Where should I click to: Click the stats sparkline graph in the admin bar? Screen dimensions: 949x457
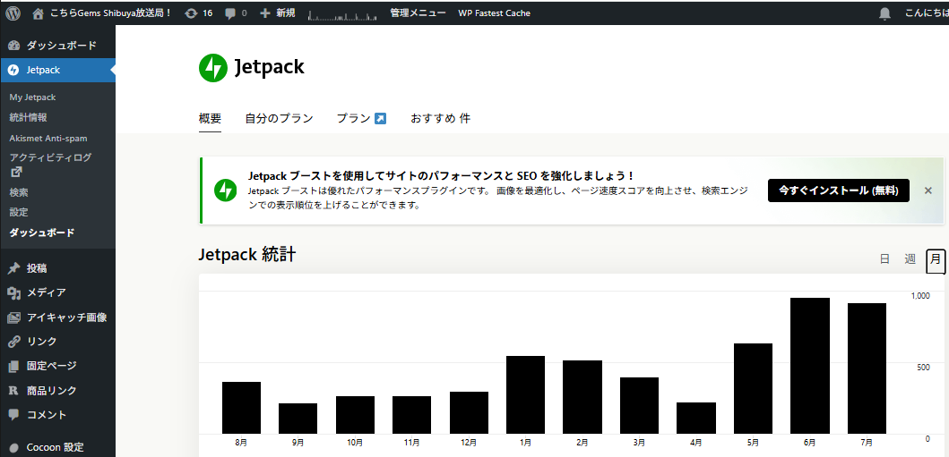pyautogui.click(x=342, y=14)
